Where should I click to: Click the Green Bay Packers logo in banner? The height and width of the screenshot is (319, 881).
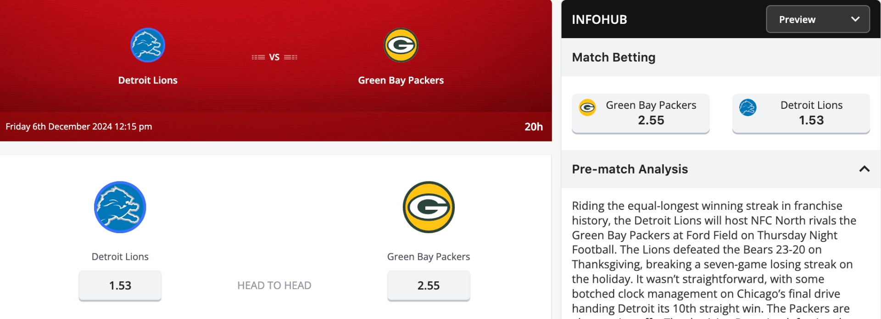[401, 45]
